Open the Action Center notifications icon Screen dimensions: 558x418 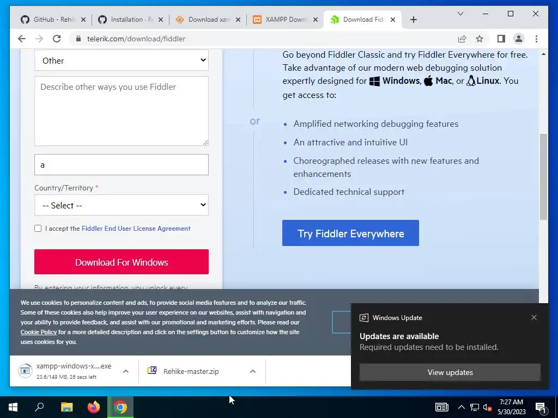tap(541, 407)
